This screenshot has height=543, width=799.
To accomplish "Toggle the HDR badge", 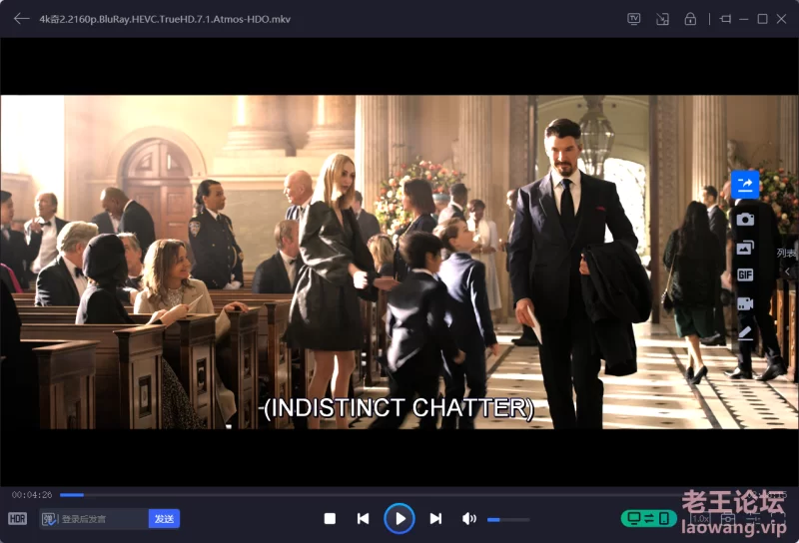I will (17, 519).
